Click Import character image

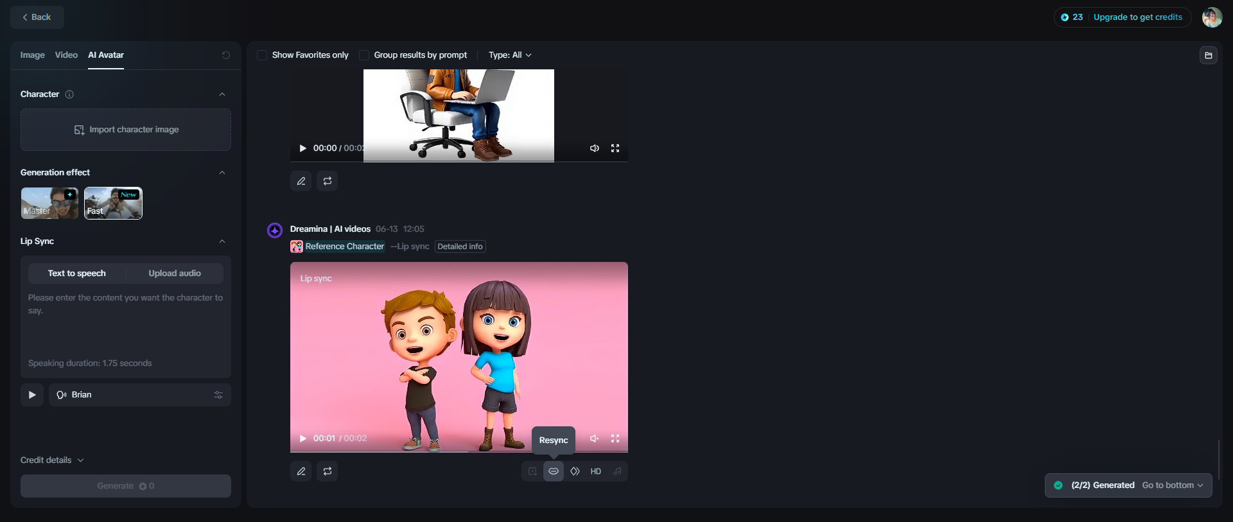tap(126, 130)
